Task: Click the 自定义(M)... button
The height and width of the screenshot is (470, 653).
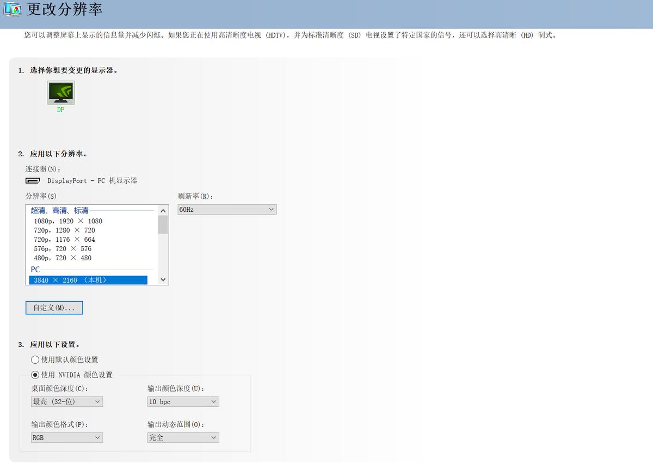Action: 54,308
